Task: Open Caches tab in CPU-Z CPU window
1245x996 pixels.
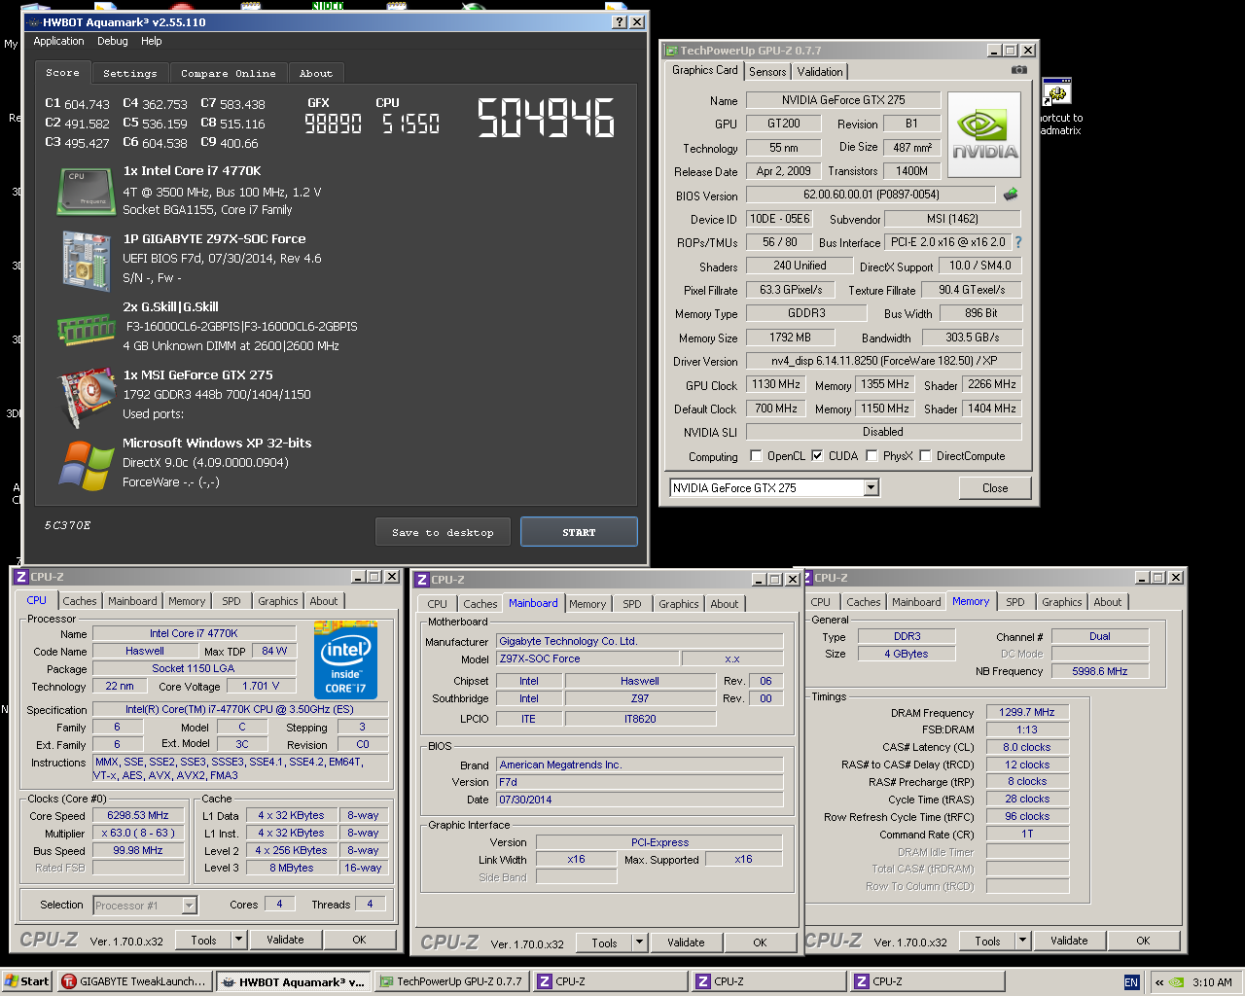Action: [x=80, y=601]
